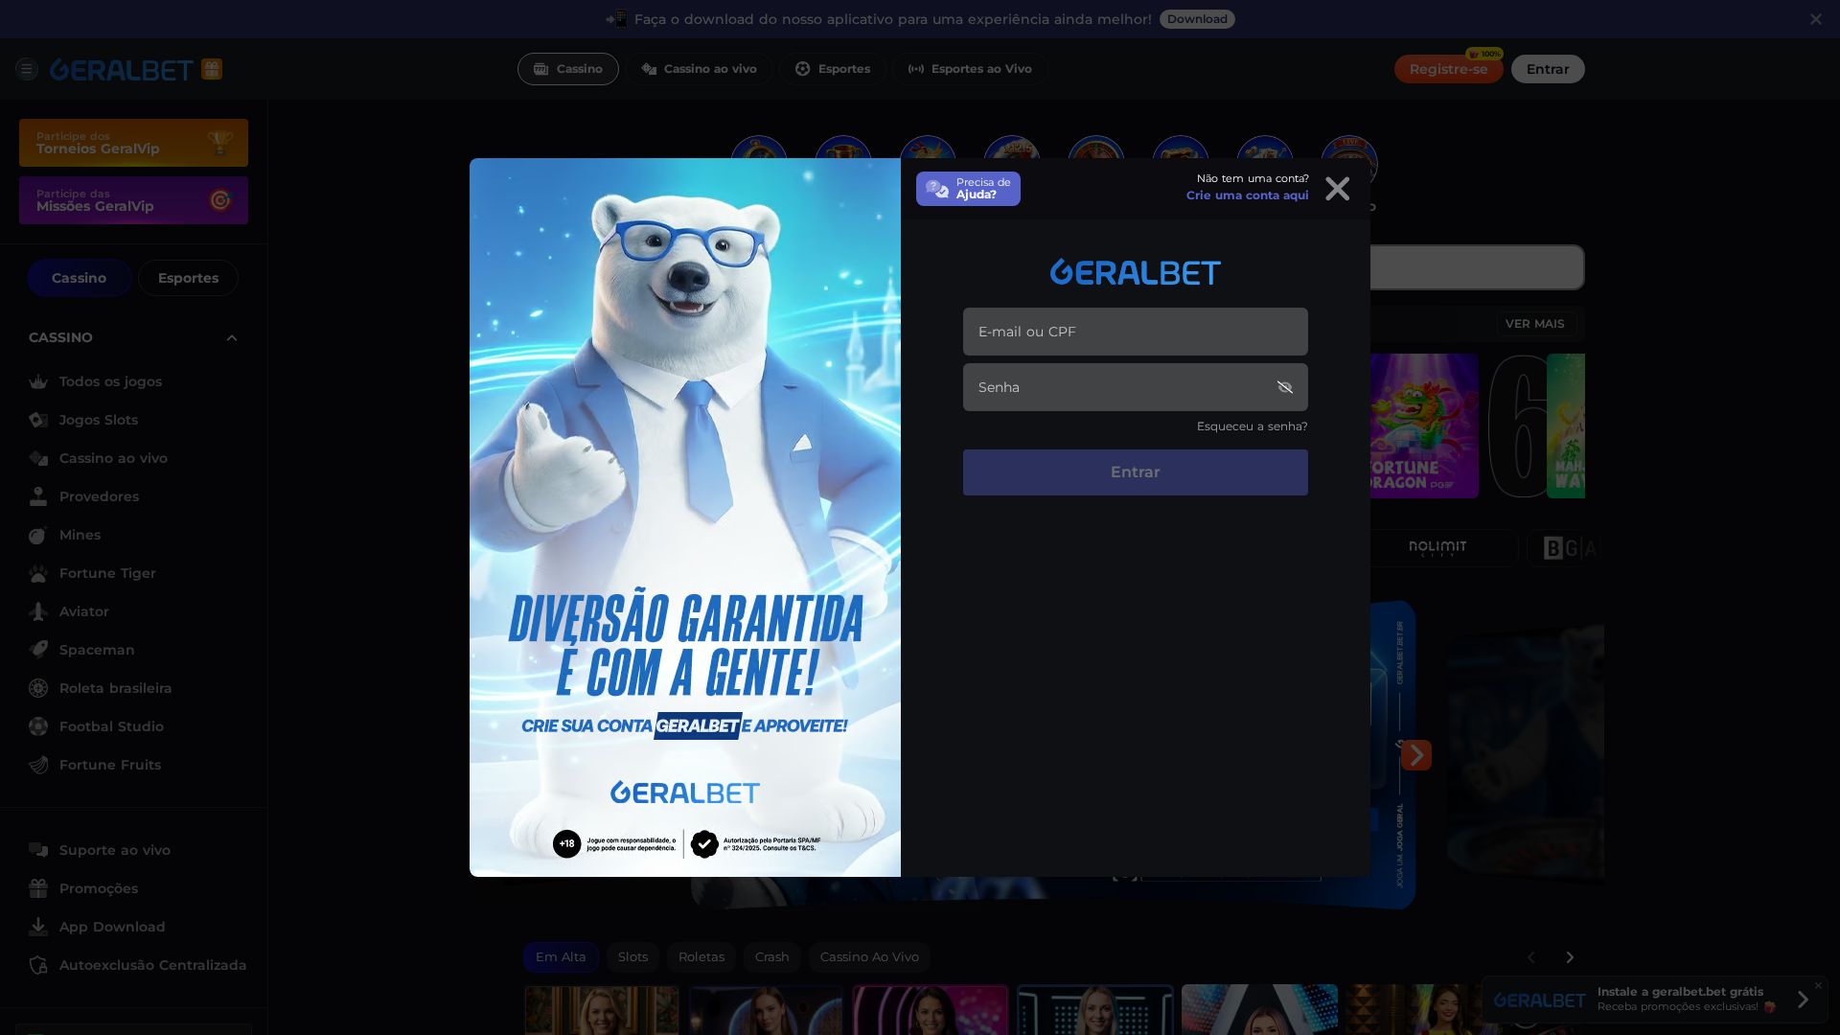Click next arrow of game list
Screen dimensions: 1840x1035
(1570, 957)
